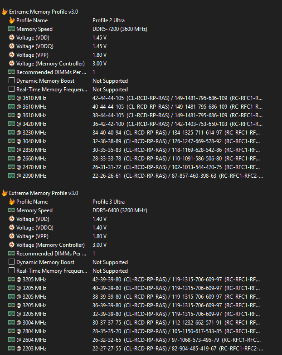Viewport: 282px width, 355px height.
Task: Click the memory icon beside @ 2850 MHz
Action: [11, 150]
